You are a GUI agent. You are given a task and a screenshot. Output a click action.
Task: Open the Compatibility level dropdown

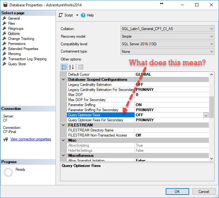coord(168,44)
